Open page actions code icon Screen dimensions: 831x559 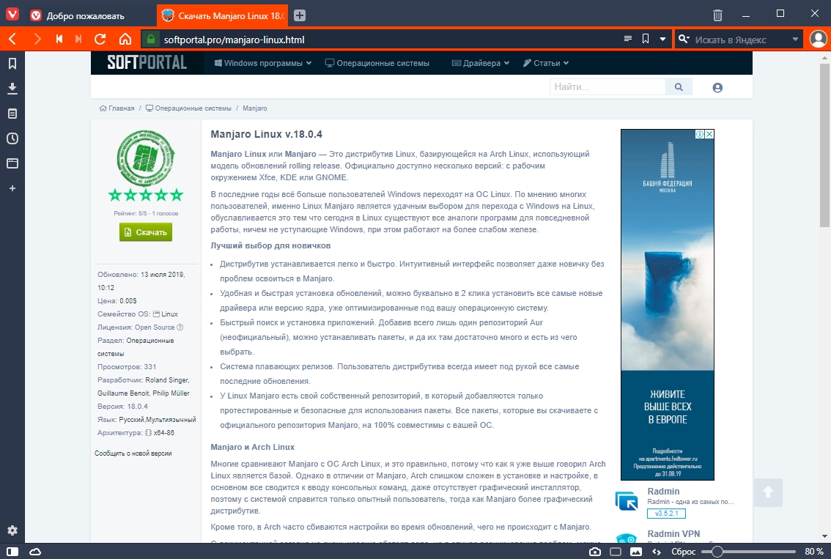[x=656, y=552]
